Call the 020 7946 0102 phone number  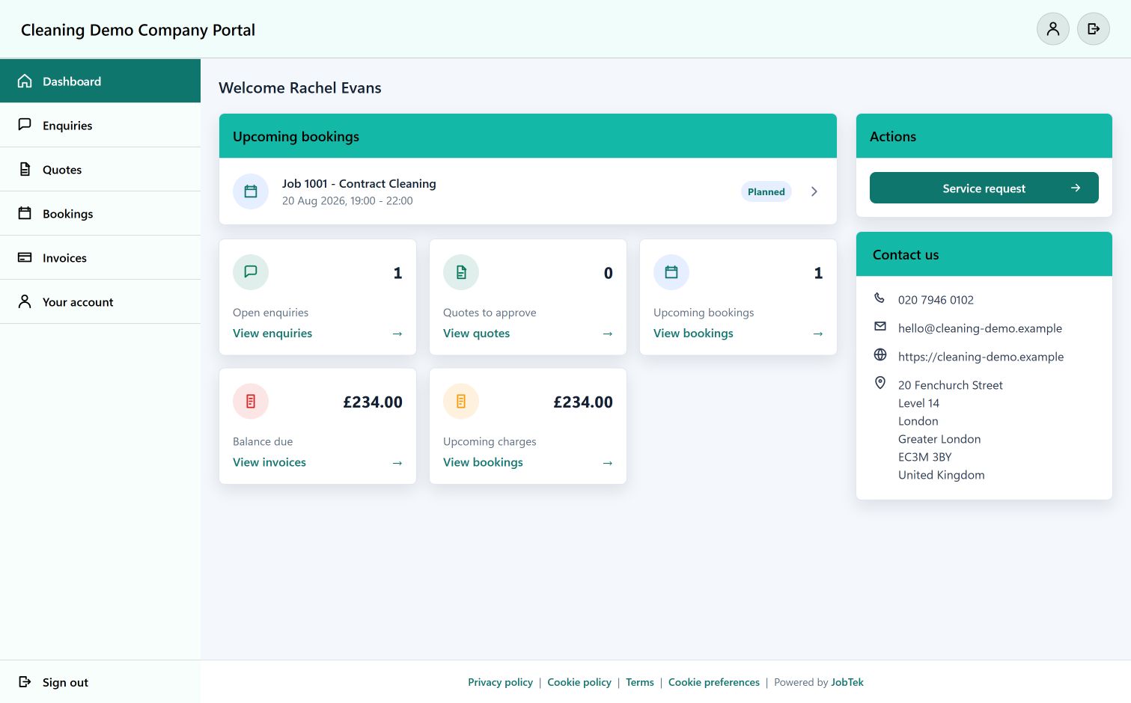[936, 300]
